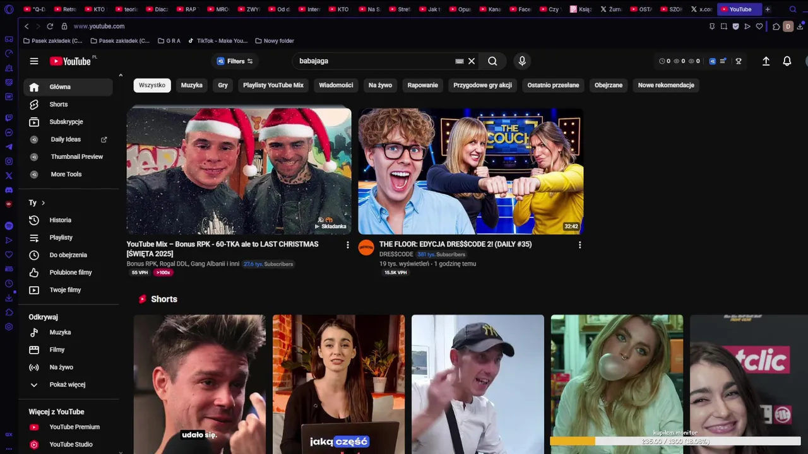Select 'Nowe rekomendacje' chip

666,85
